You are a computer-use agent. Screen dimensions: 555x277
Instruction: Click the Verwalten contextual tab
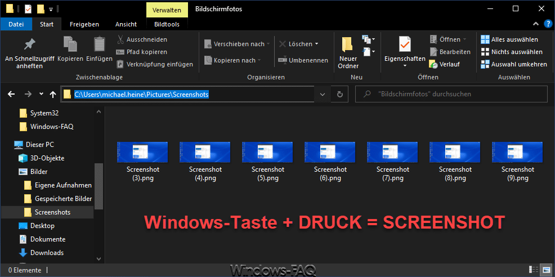coord(167,10)
